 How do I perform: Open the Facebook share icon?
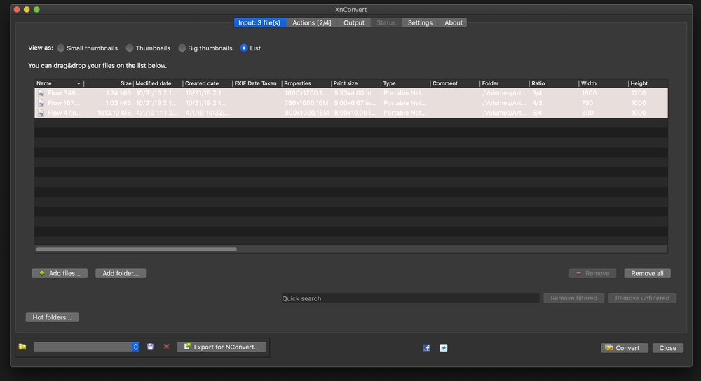[426, 347]
